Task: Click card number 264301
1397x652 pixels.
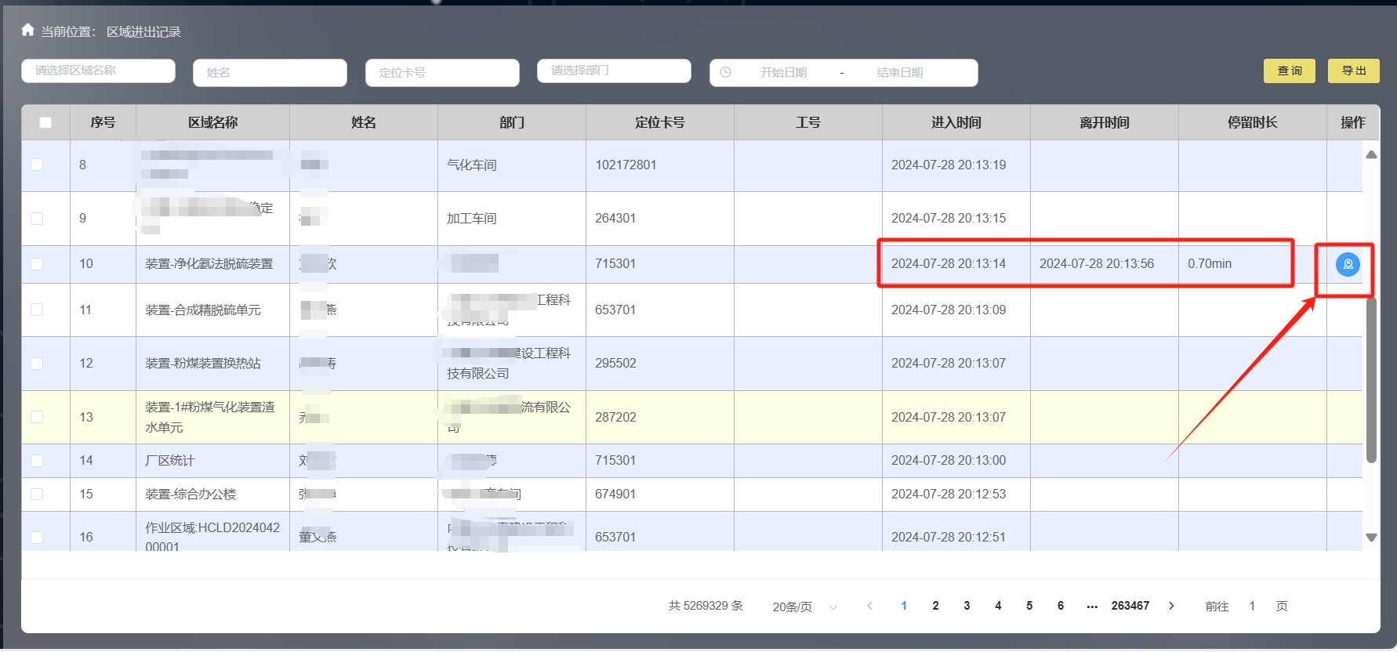Action: tap(615, 218)
